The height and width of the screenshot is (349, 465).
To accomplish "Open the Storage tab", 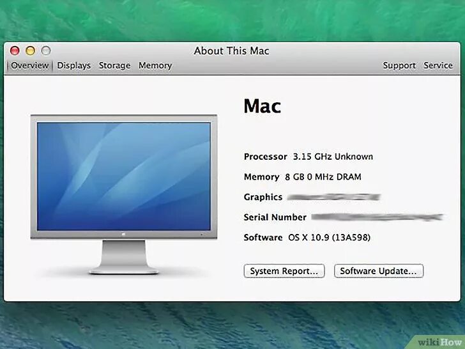I will tap(114, 66).
